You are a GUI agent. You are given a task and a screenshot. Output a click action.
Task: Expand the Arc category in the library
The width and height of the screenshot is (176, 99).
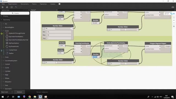(x=4, y=24)
